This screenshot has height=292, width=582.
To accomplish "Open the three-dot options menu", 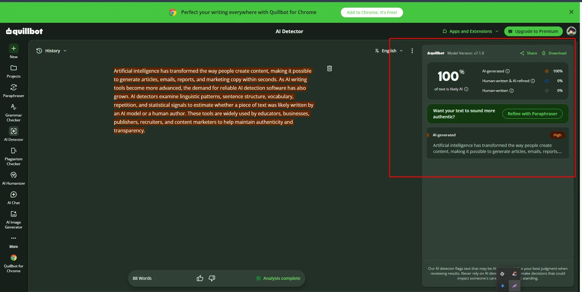I will coord(412,51).
